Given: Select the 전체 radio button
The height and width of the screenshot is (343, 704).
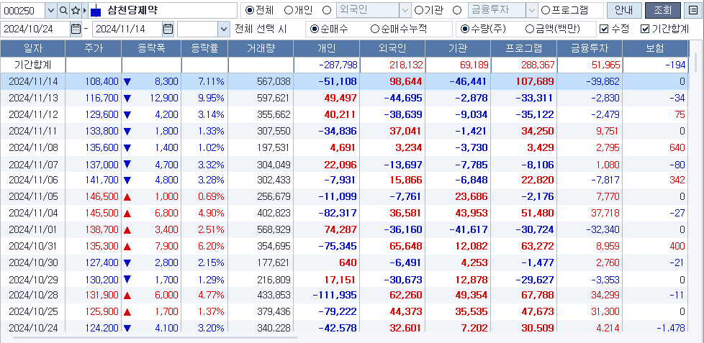Looking at the screenshot, I should [250, 10].
